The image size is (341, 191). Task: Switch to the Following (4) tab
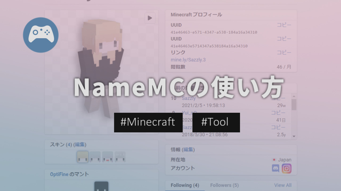(185, 185)
